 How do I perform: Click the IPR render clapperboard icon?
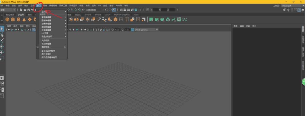pyautogui.click(x=128, y=10)
